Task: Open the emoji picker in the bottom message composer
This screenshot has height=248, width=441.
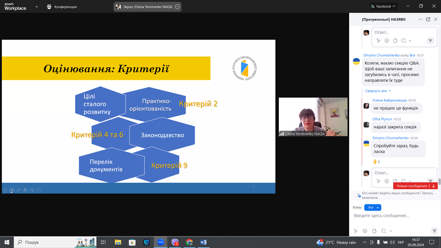Action: pyautogui.click(x=365, y=231)
